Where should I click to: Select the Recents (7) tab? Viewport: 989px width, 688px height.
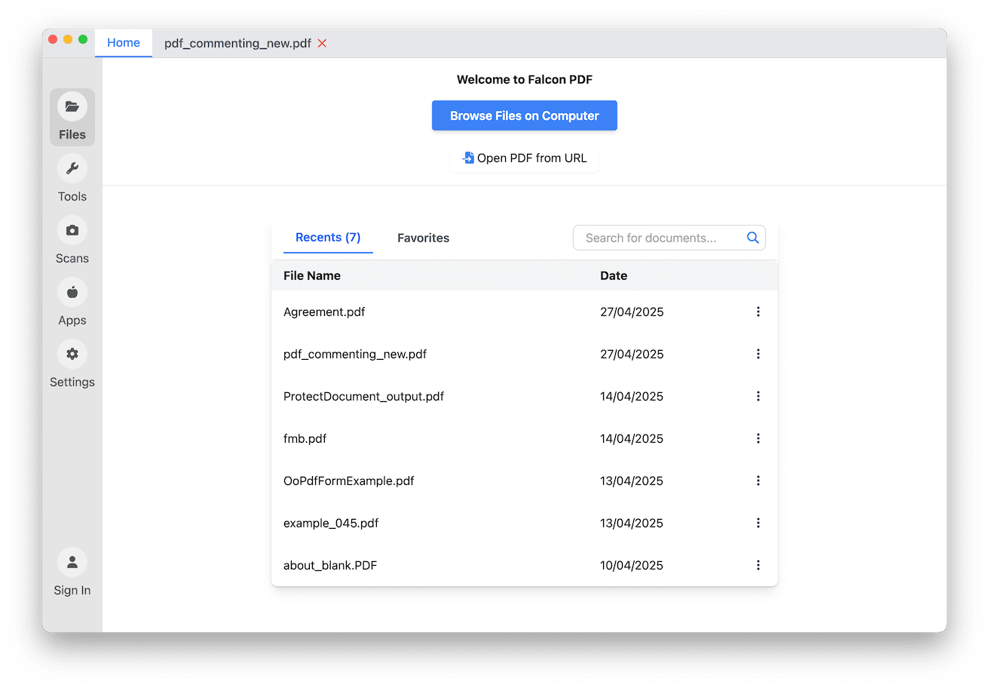pyautogui.click(x=328, y=238)
